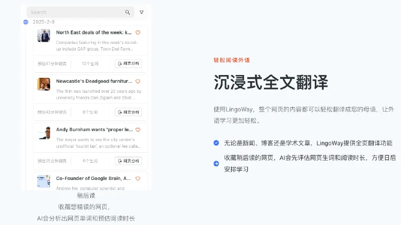401x225 pixels.
Task: Click the 使用LingoWay description paragraph
Action: pyautogui.click(x=304, y=115)
